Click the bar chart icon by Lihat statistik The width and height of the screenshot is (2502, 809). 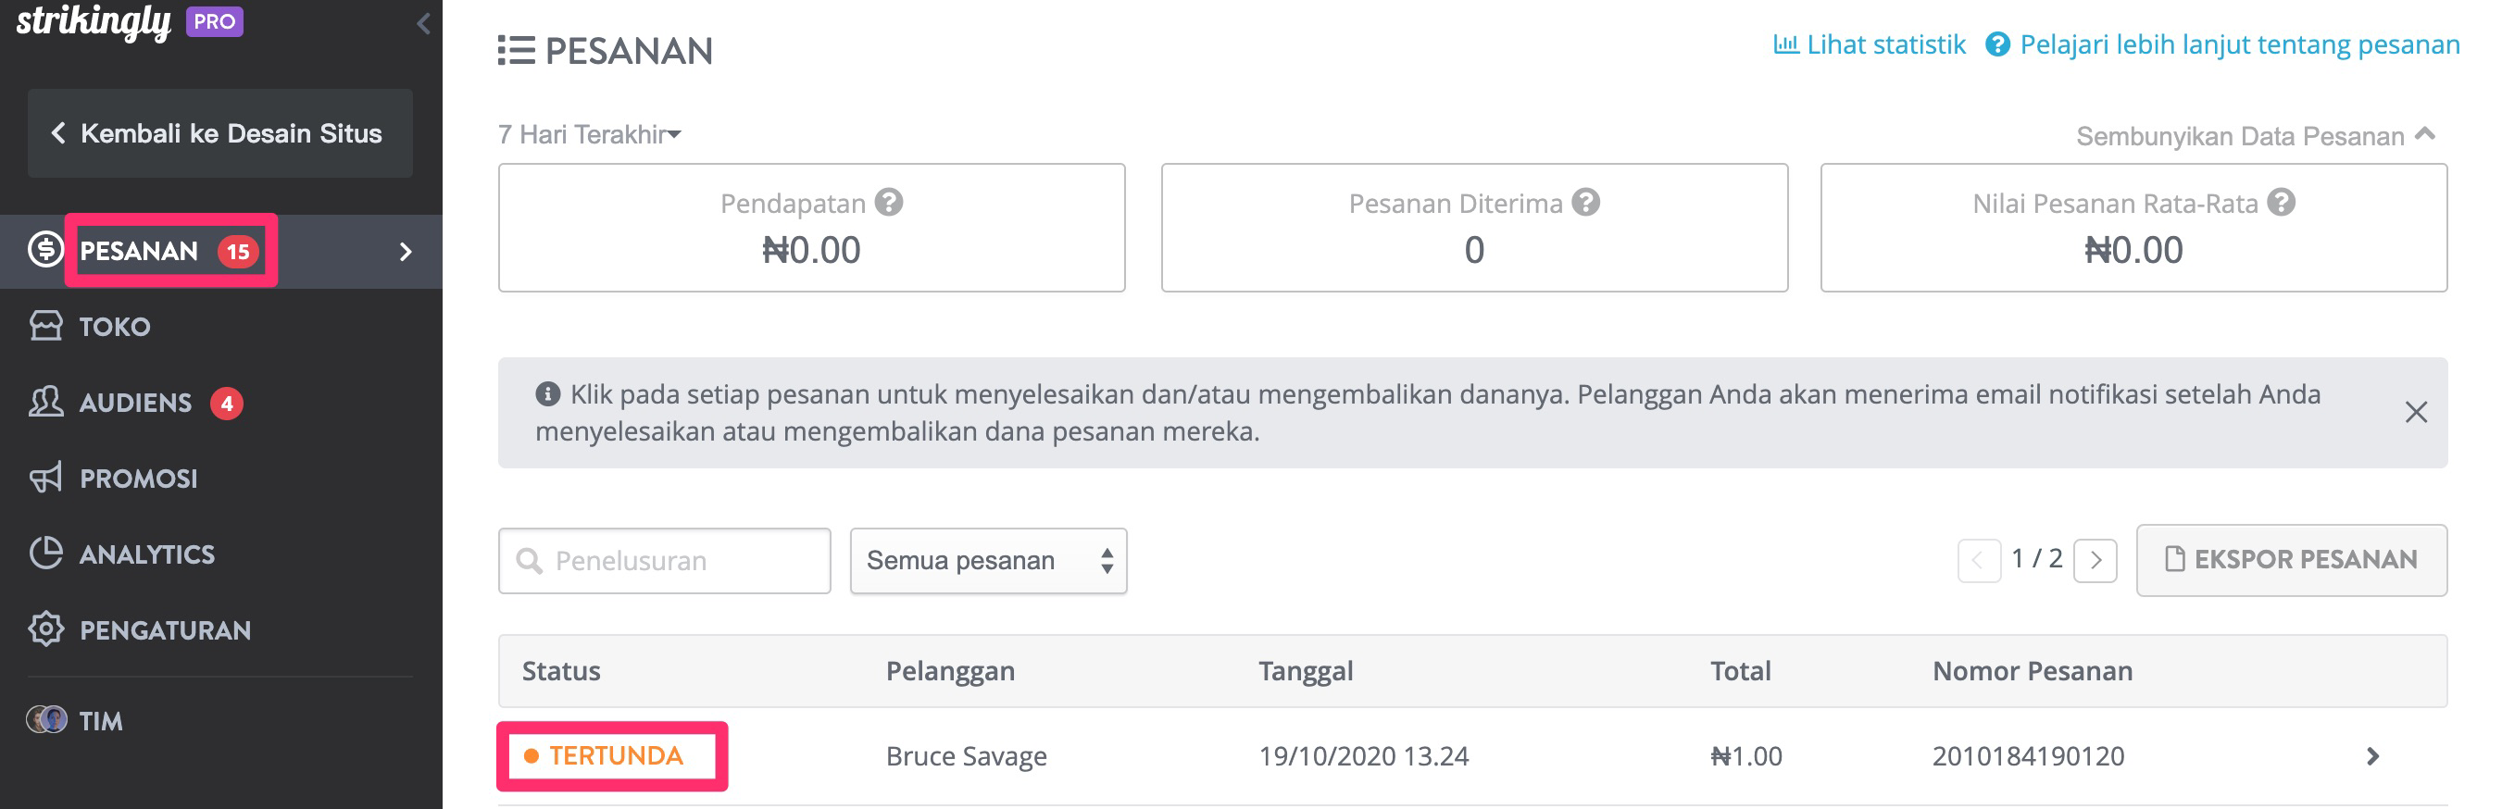click(x=1786, y=44)
